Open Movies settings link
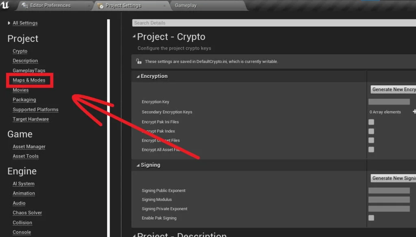 point(21,90)
